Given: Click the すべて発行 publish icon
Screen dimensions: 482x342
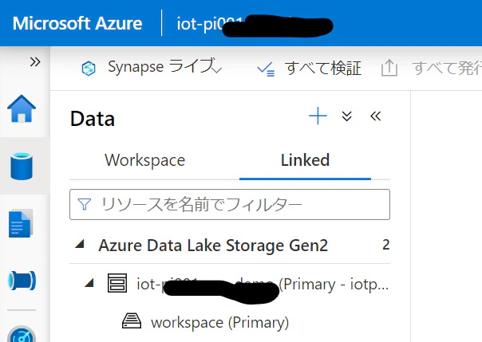Looking at the screenshot, I should [x=389, y=68].
